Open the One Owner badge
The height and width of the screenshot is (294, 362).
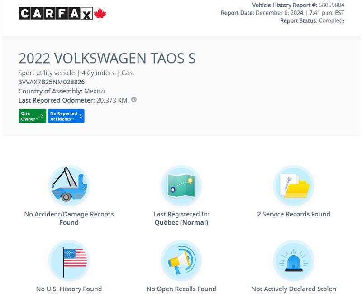pos(32,116)
